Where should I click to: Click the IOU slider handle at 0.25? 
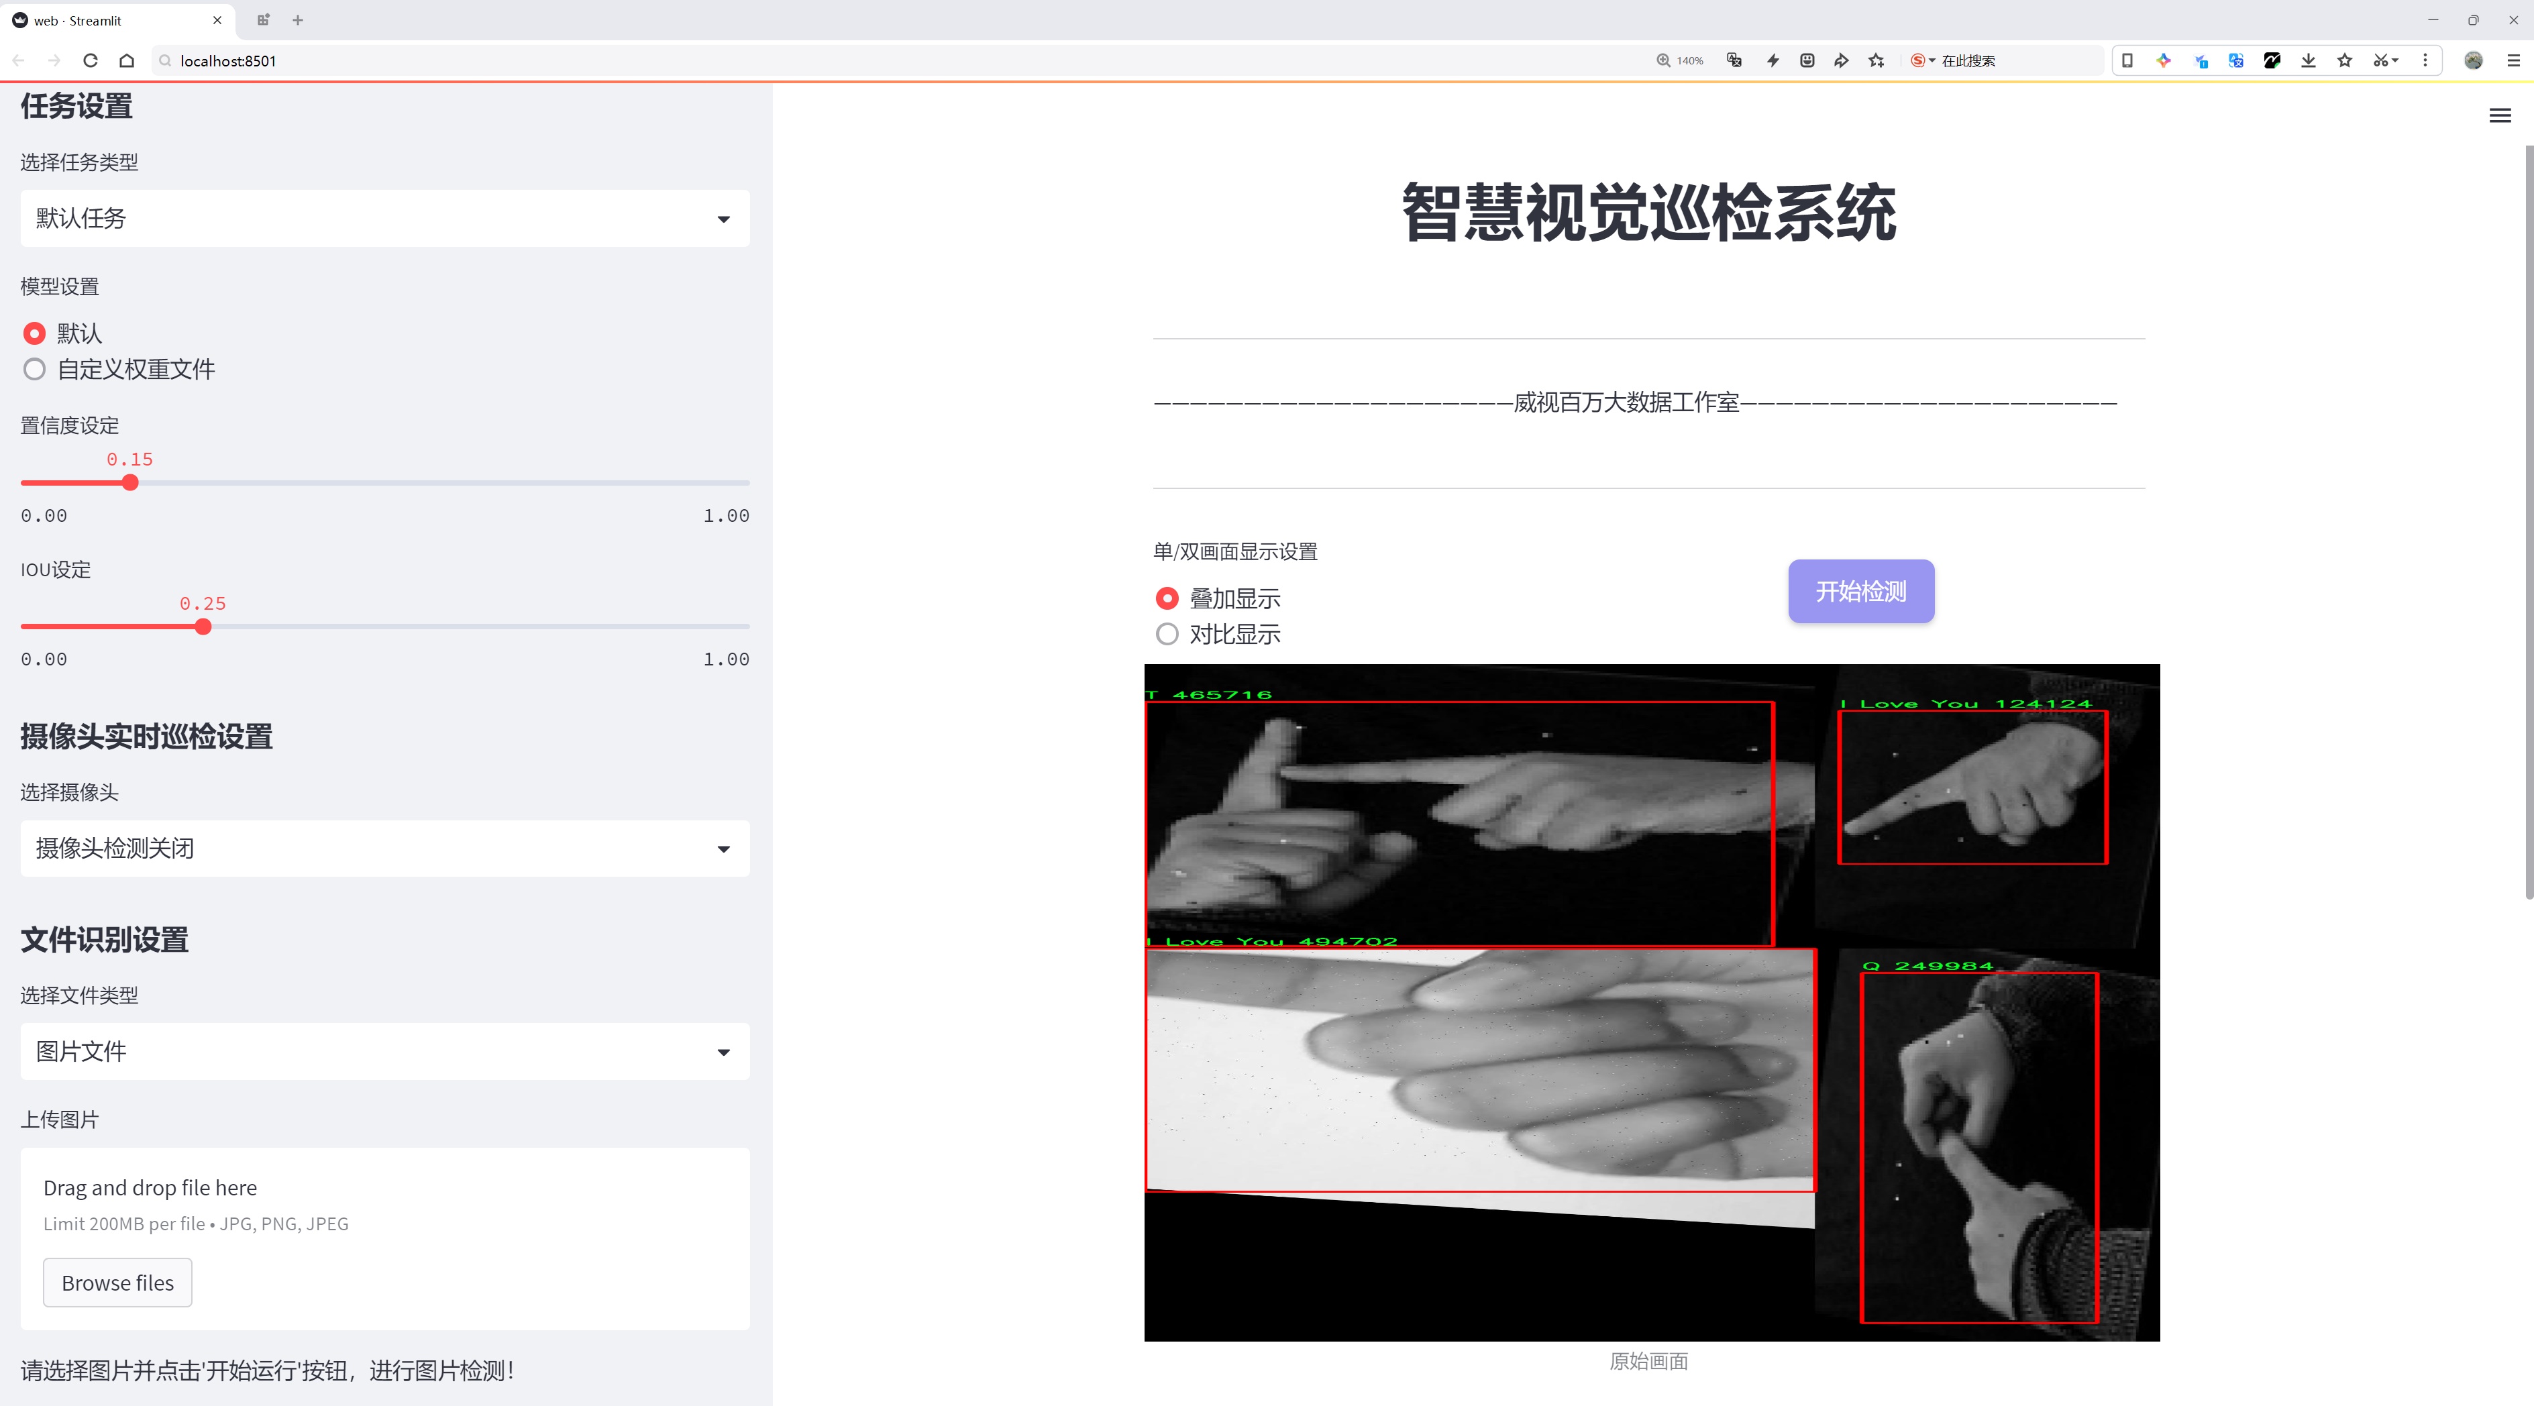203,627
